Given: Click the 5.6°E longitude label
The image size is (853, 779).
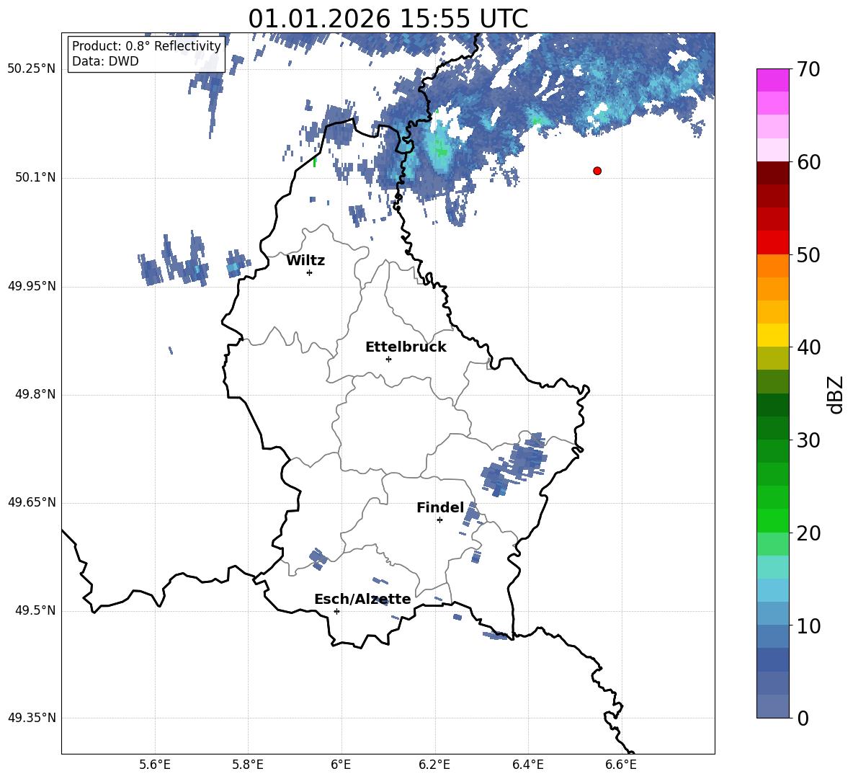Looking at the screenshot, I should (155, 765).
